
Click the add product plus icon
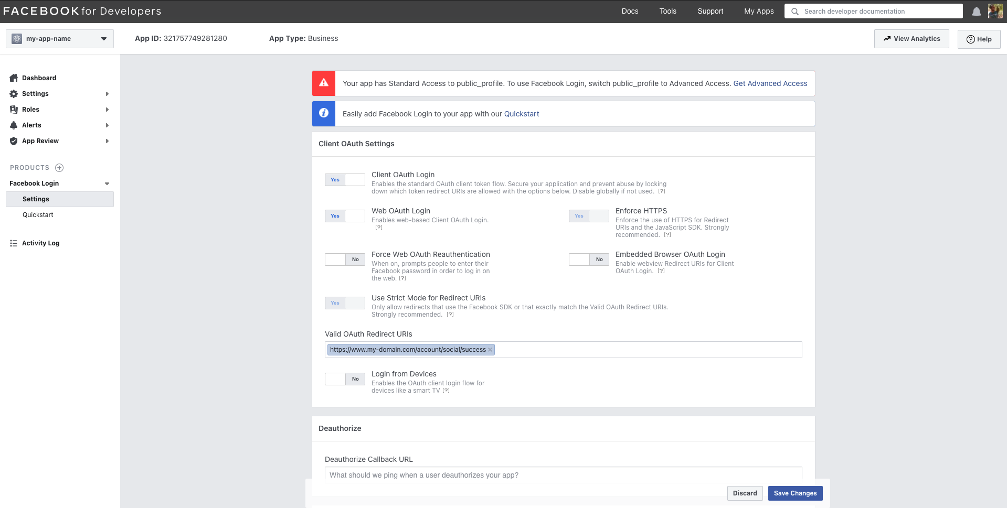[x=59, y=168]
